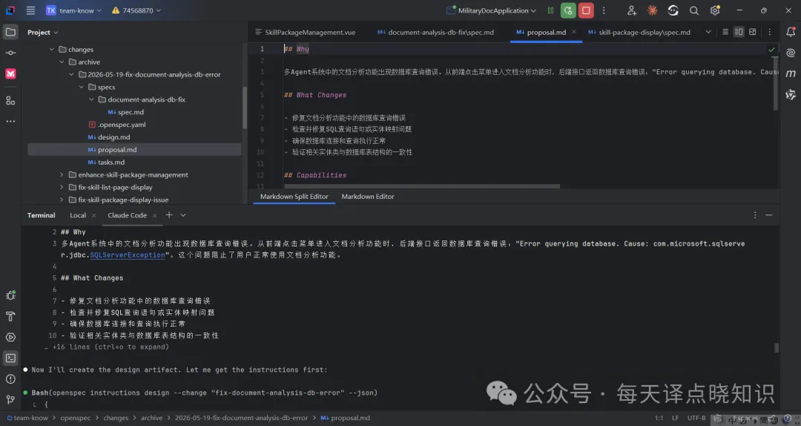Switch editor to editor-only view

725,32
